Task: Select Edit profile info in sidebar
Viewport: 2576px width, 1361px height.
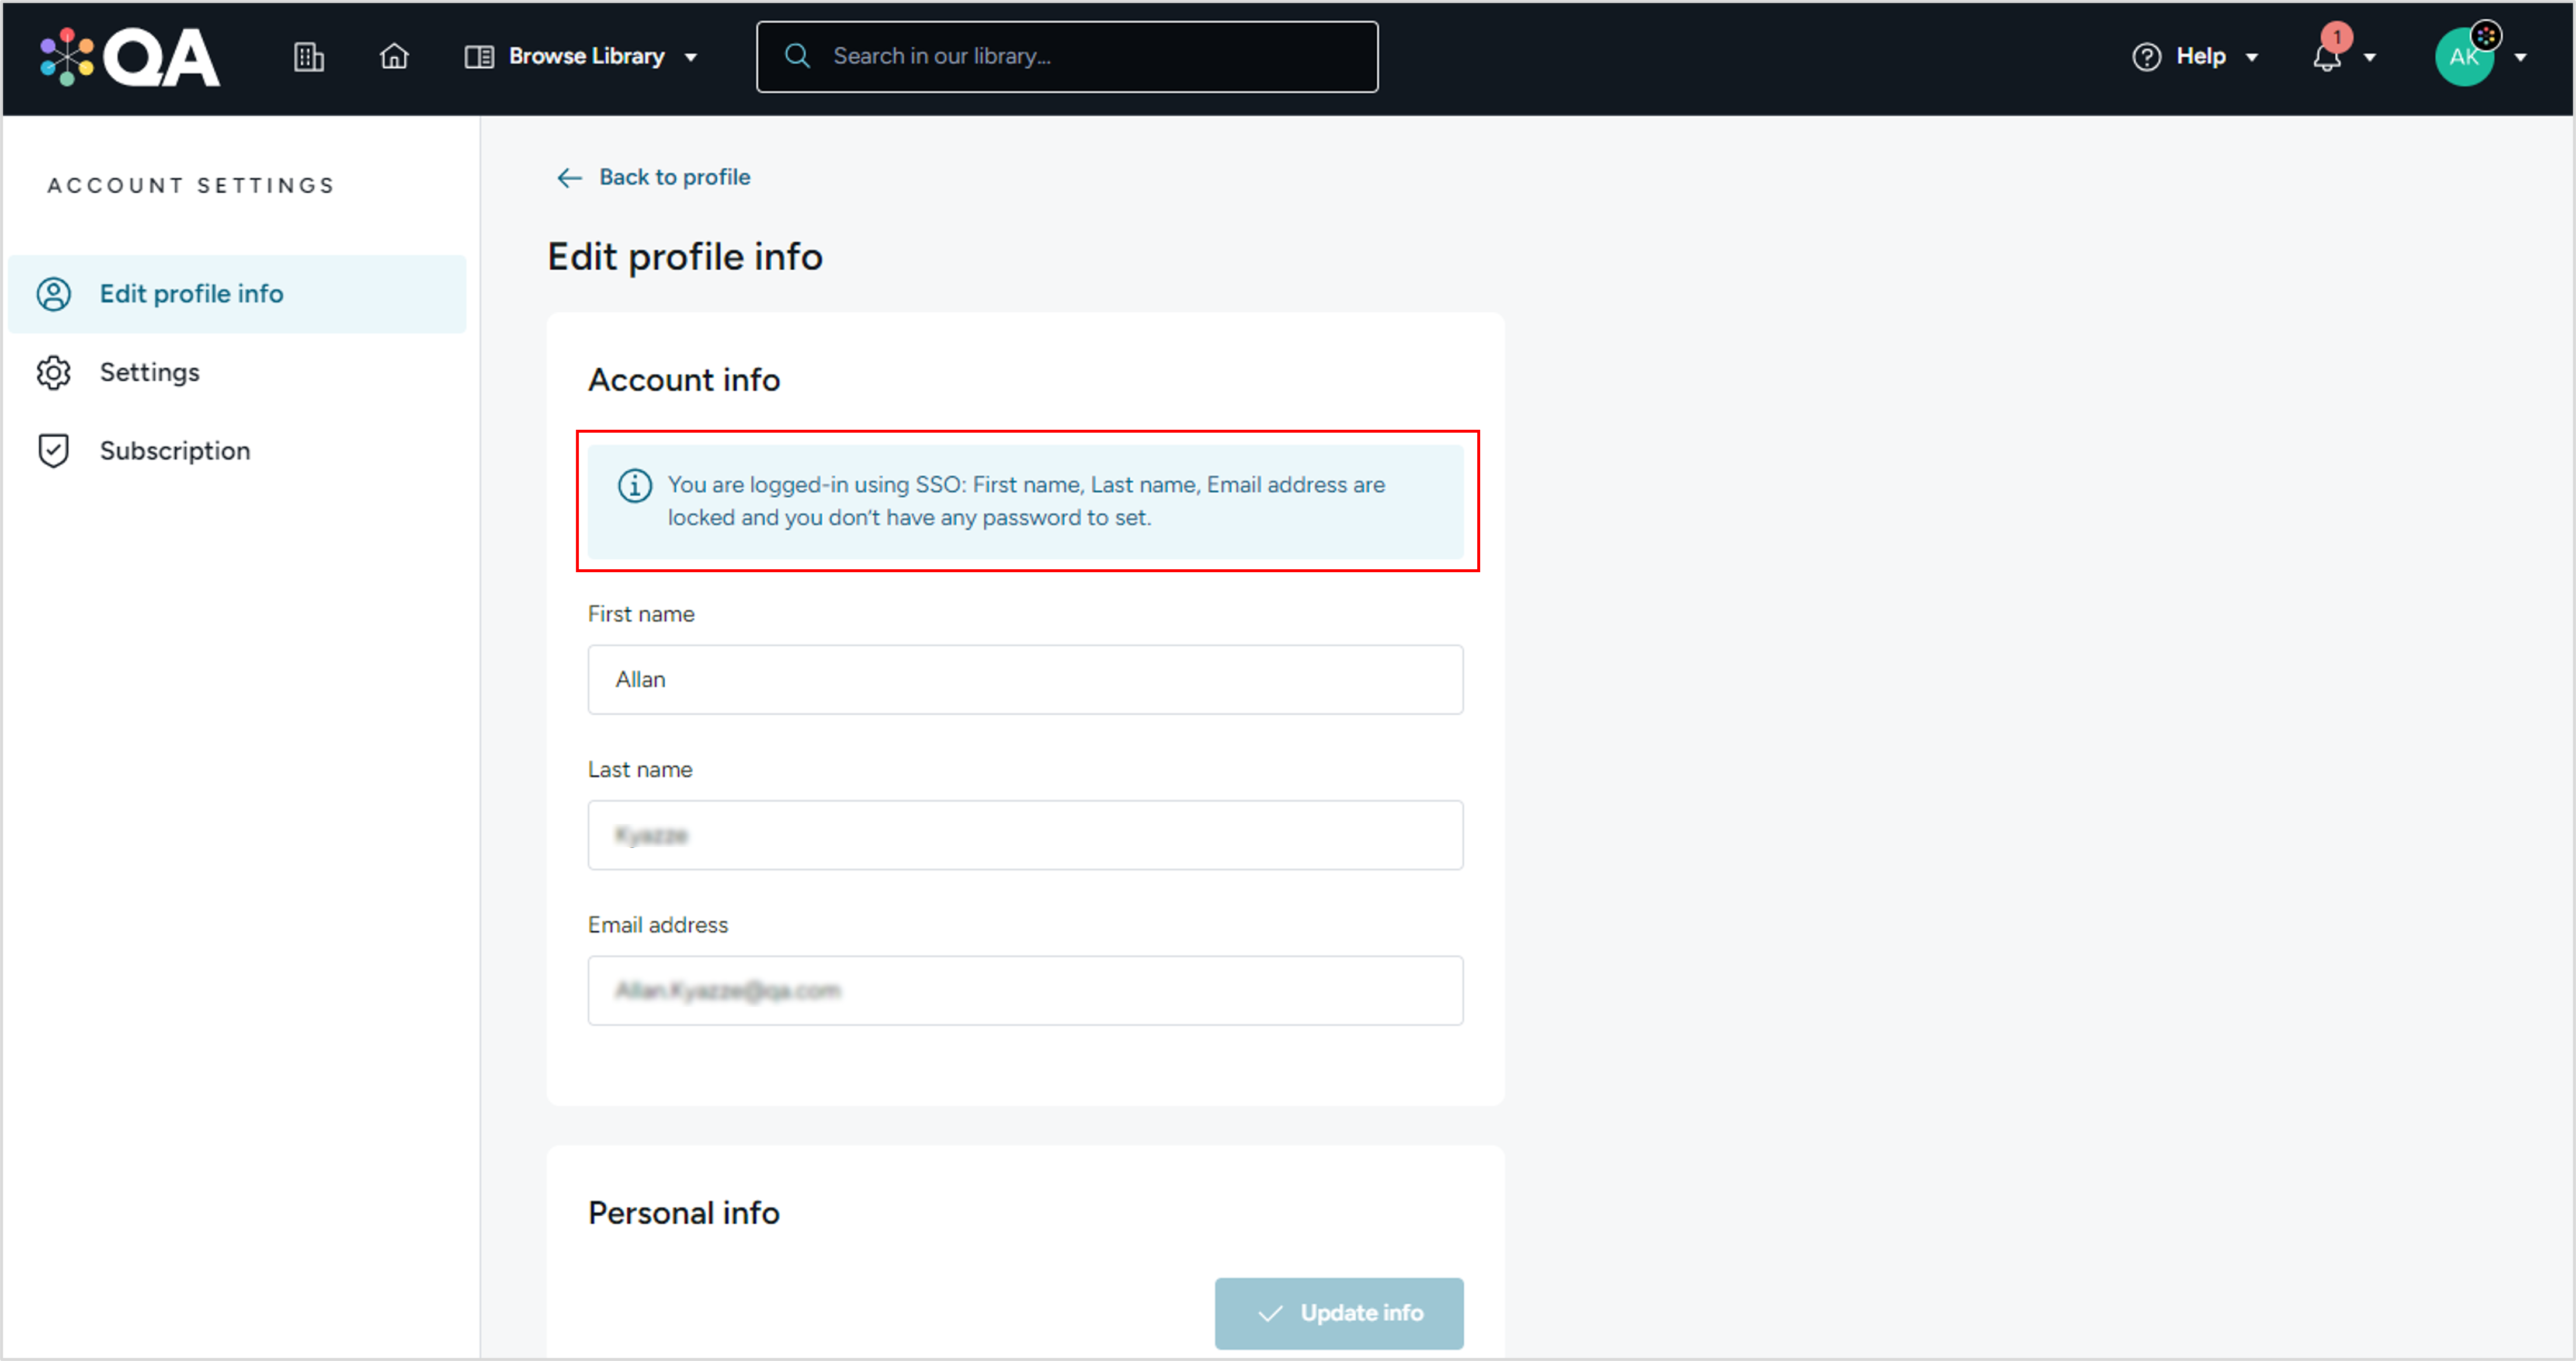Action: 237,294
